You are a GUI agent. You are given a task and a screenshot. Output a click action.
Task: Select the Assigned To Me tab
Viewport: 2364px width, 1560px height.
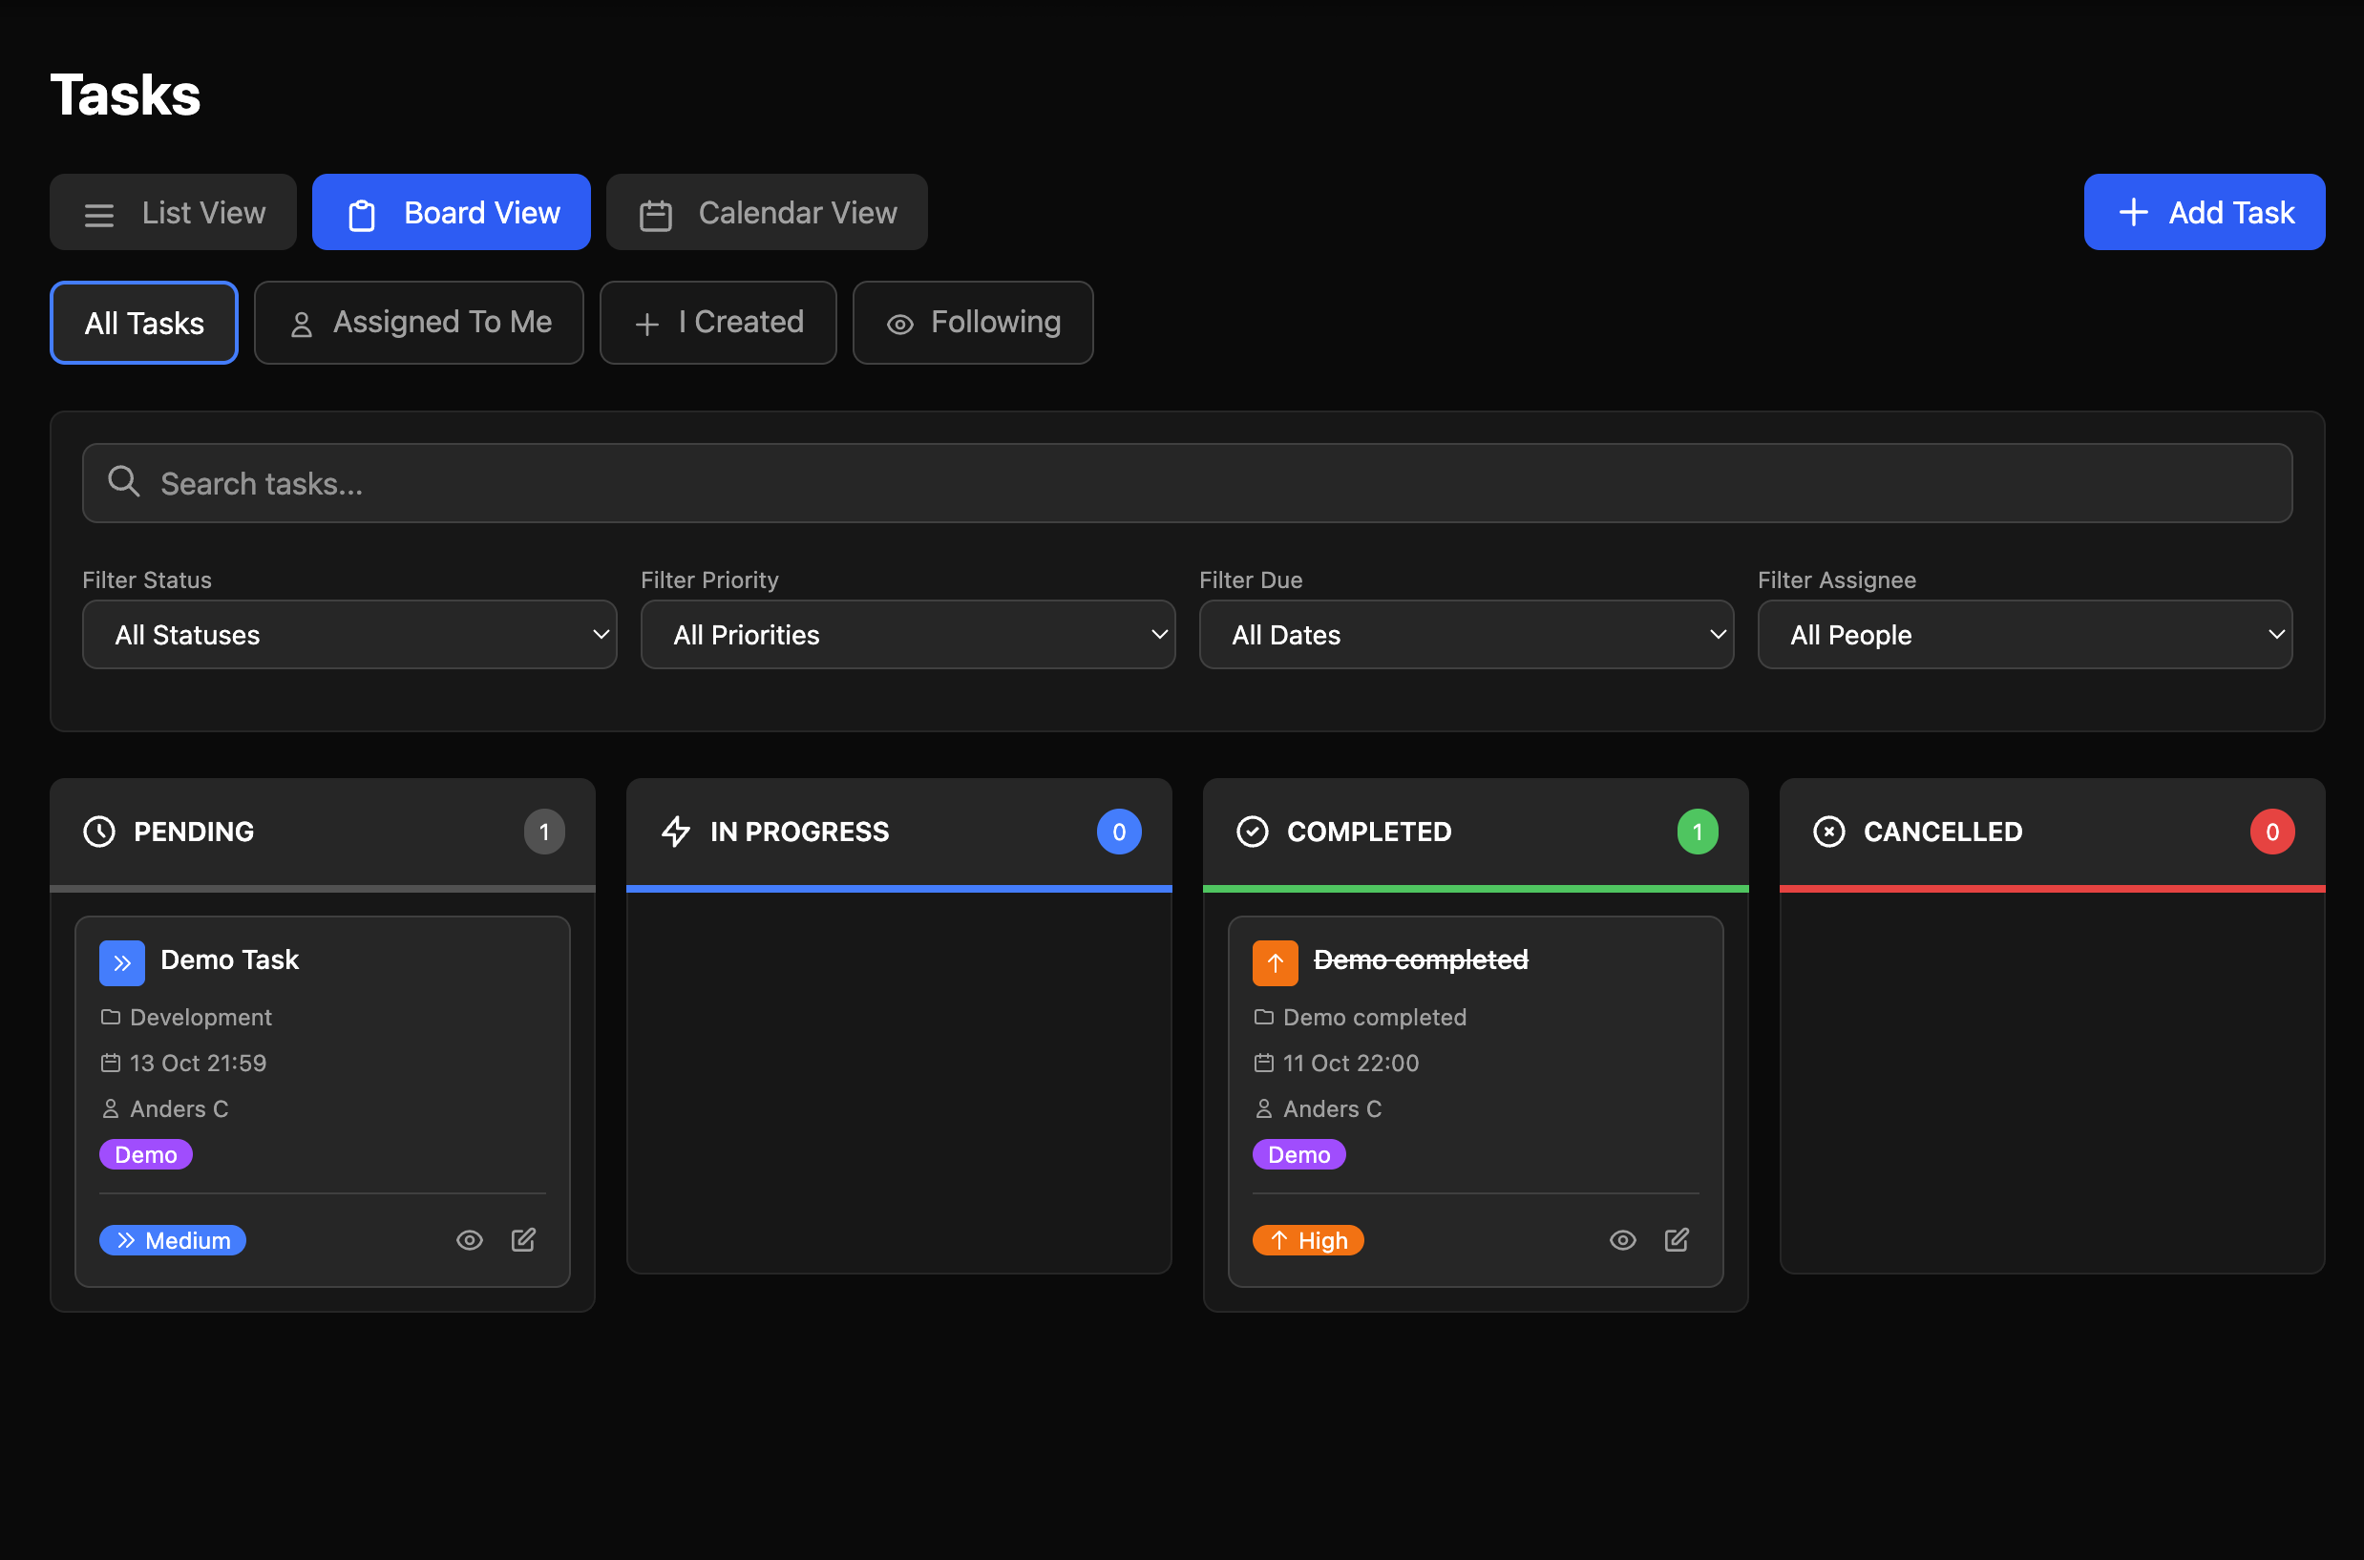pyautogui.click(x=418, y=323)
